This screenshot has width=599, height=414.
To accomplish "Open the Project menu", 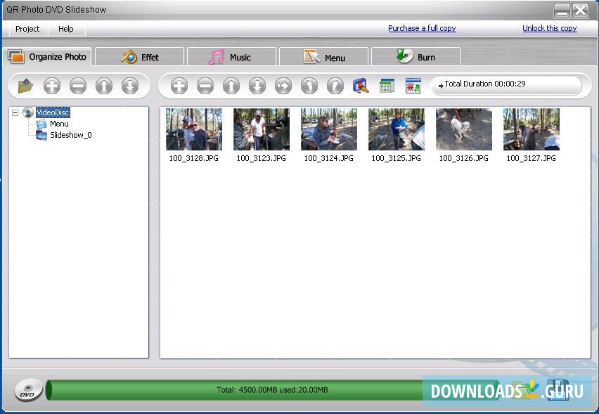I will click(27, 29).
